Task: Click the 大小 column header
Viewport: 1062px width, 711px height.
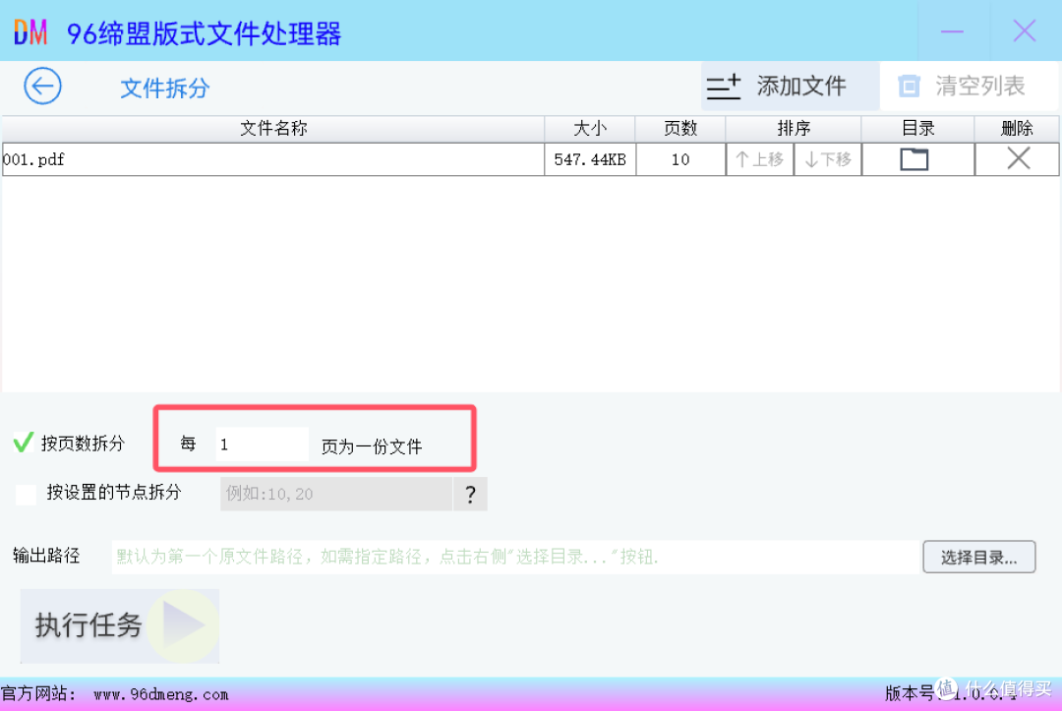Action: click(590, 129)
